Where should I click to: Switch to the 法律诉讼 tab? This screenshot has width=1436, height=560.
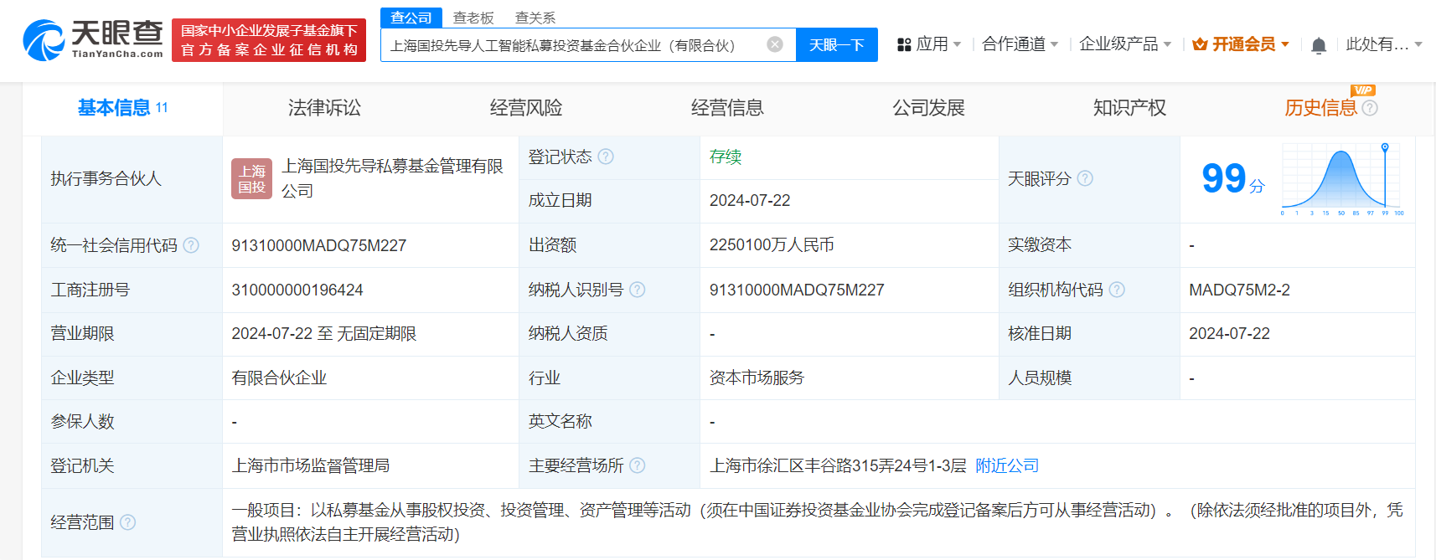(x=324, y=108)
